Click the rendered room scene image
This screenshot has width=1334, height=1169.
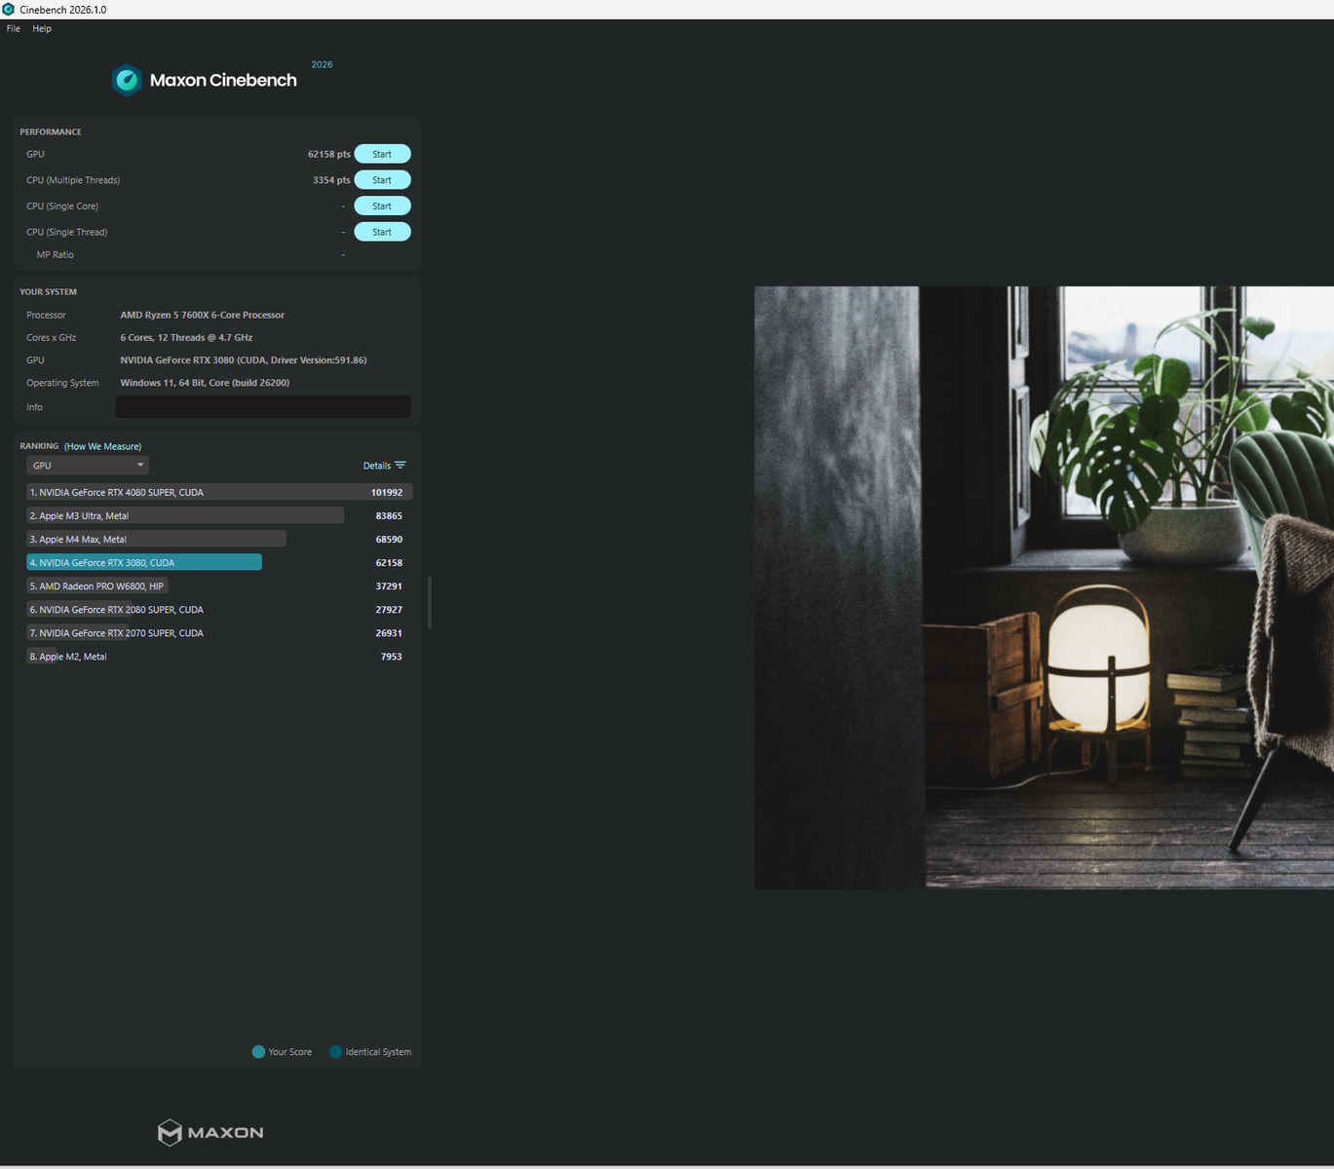point(1044,587)
